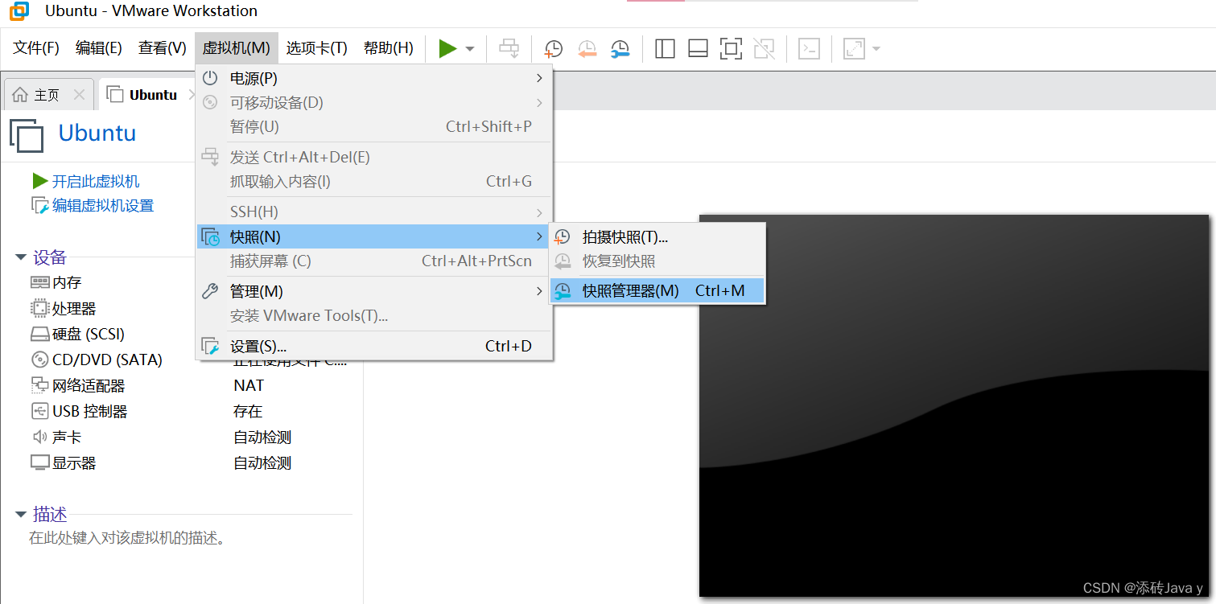Click 恢复到快照 submenu entry

[x=657, y=261]
